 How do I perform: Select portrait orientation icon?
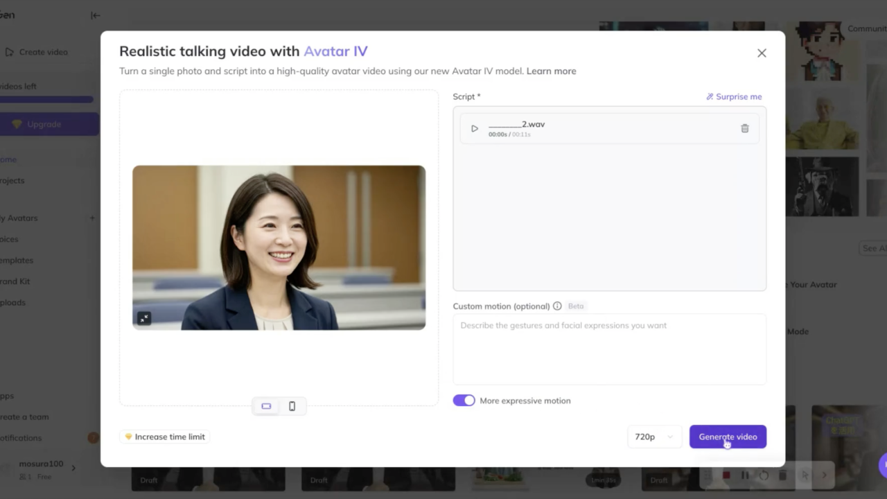point(292,406)
